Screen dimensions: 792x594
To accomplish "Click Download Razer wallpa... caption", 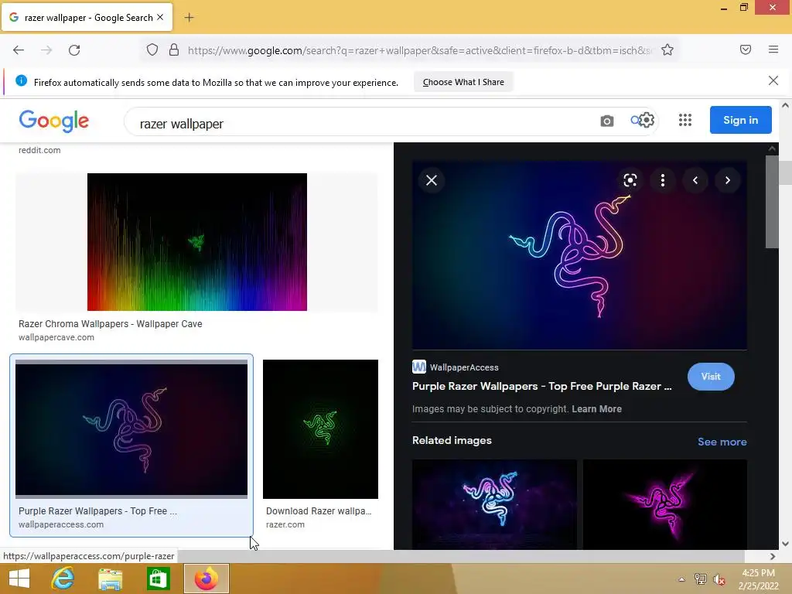I will click(319, 511).
